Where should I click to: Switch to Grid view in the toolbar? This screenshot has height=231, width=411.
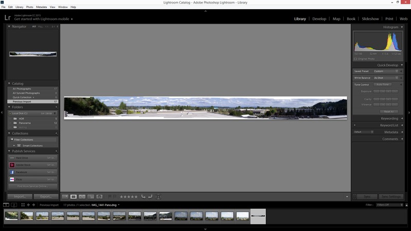coord(65,197)
